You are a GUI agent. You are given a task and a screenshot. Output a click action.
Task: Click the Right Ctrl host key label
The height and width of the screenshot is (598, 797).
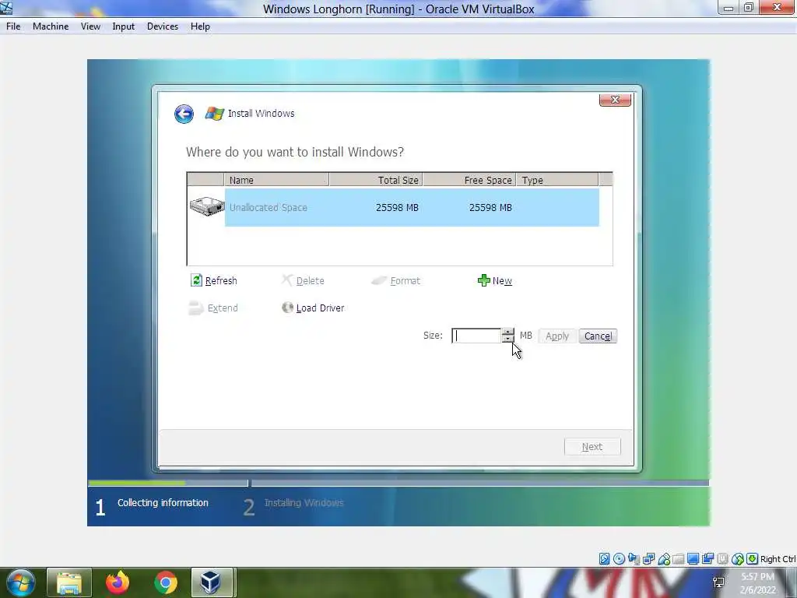[x=778, y=559]
